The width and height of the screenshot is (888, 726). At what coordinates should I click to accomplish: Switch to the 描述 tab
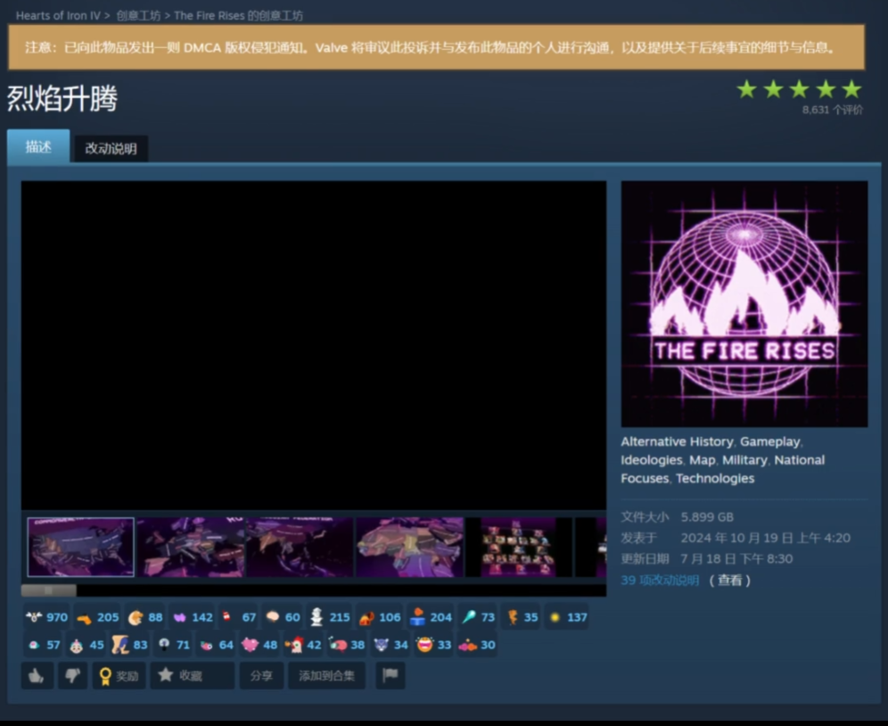38,147
